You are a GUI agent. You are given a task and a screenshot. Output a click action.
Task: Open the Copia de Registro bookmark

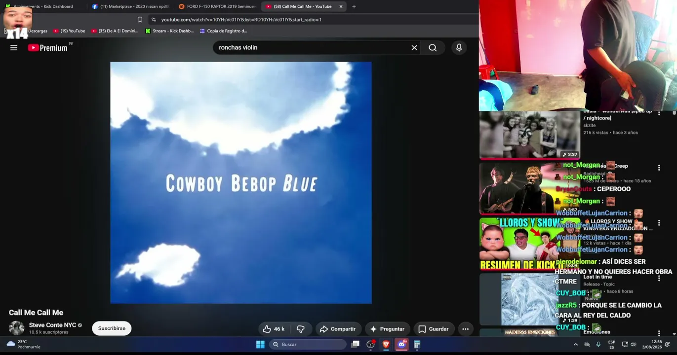[x=223, y=31]
